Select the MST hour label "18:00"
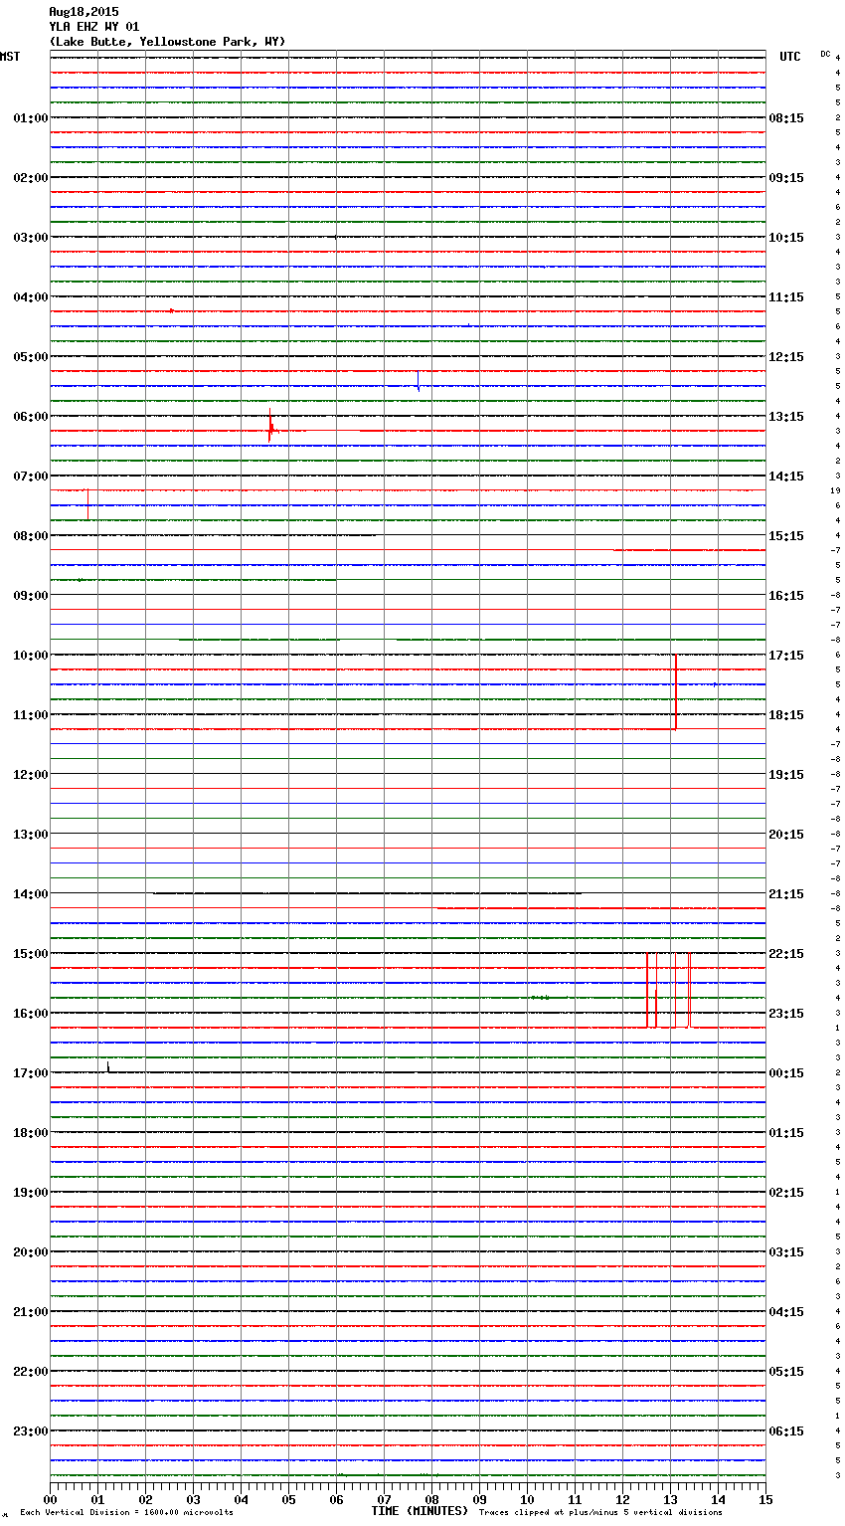Screen dimensions: 845x1526 [31, 1133]
